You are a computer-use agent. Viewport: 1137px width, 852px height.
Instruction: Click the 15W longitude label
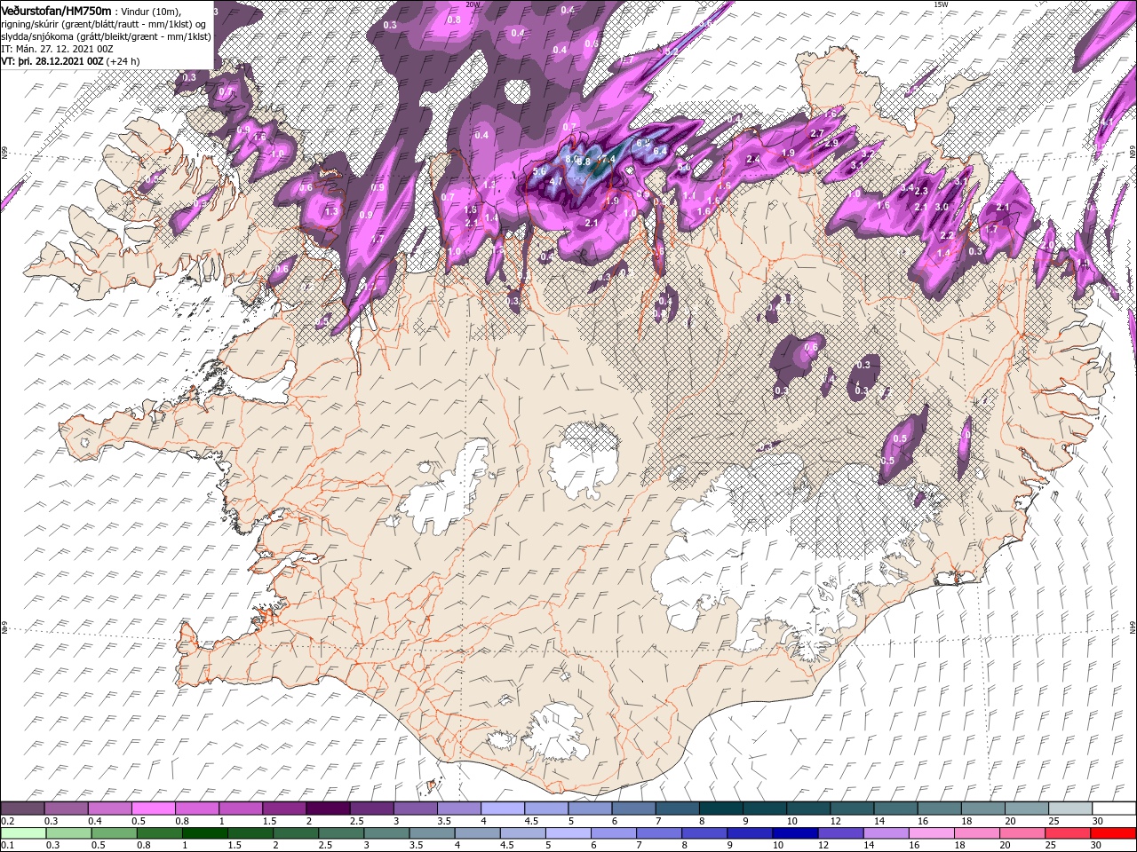coord(941,4)
